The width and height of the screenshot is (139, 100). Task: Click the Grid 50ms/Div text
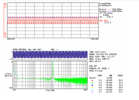tap(106, 6)
